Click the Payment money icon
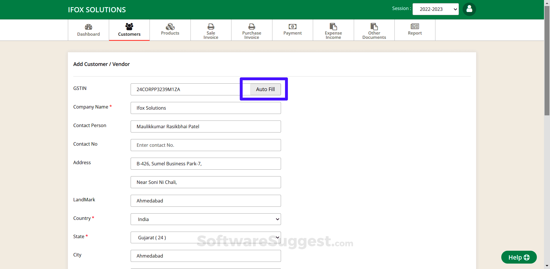The height and width of the screenshot is (269, 550). pos(292,27)
